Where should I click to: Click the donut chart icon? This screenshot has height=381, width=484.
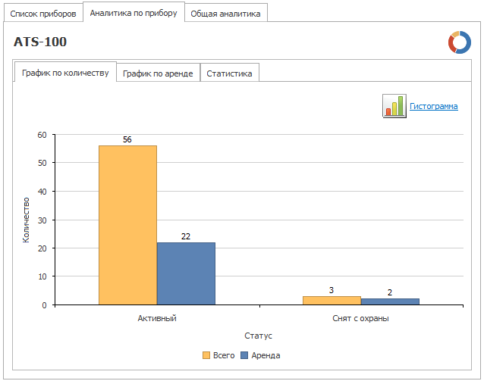(460, 42)
